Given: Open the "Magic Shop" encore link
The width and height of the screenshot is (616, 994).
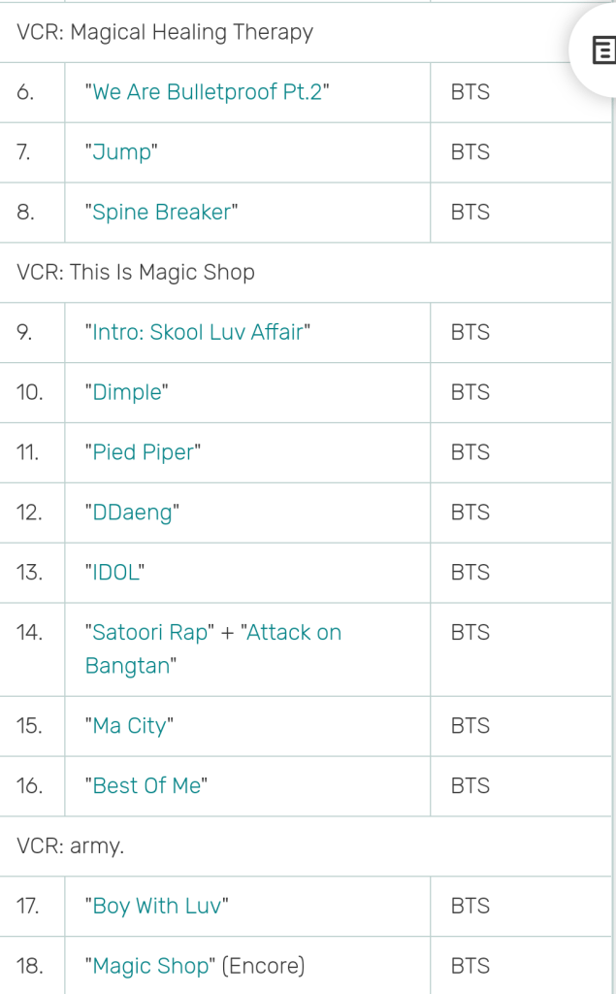Looking at the screenshot, I should coord(150,968).
